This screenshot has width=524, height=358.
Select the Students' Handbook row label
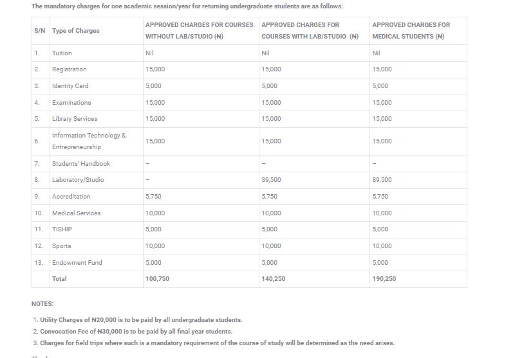click(x=81, y=164)
